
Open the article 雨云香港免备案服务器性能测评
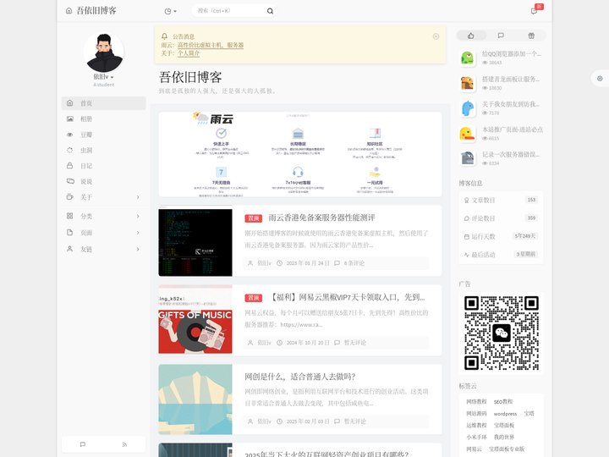[x=321, y=217]
